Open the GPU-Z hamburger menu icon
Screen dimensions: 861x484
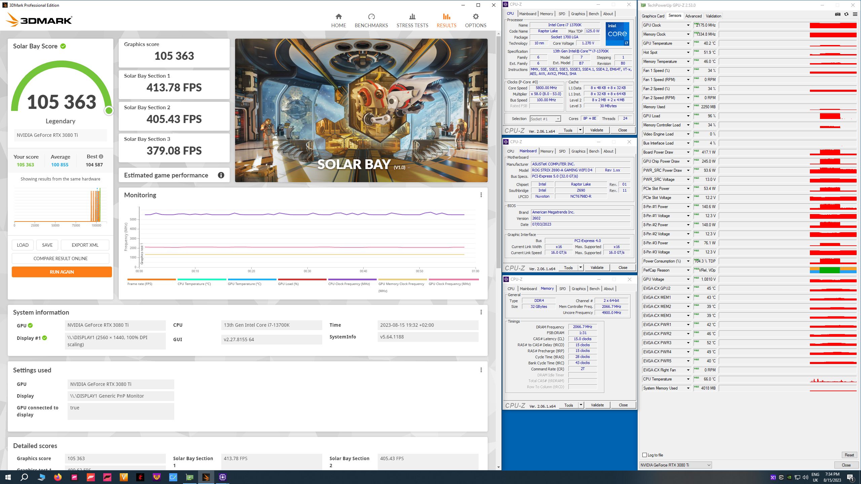pos(855,14)
